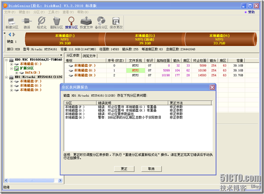Open the 文件(F) menu
Image resolution: width=264 pixels, height=194 pixels.
click(10, 12)
